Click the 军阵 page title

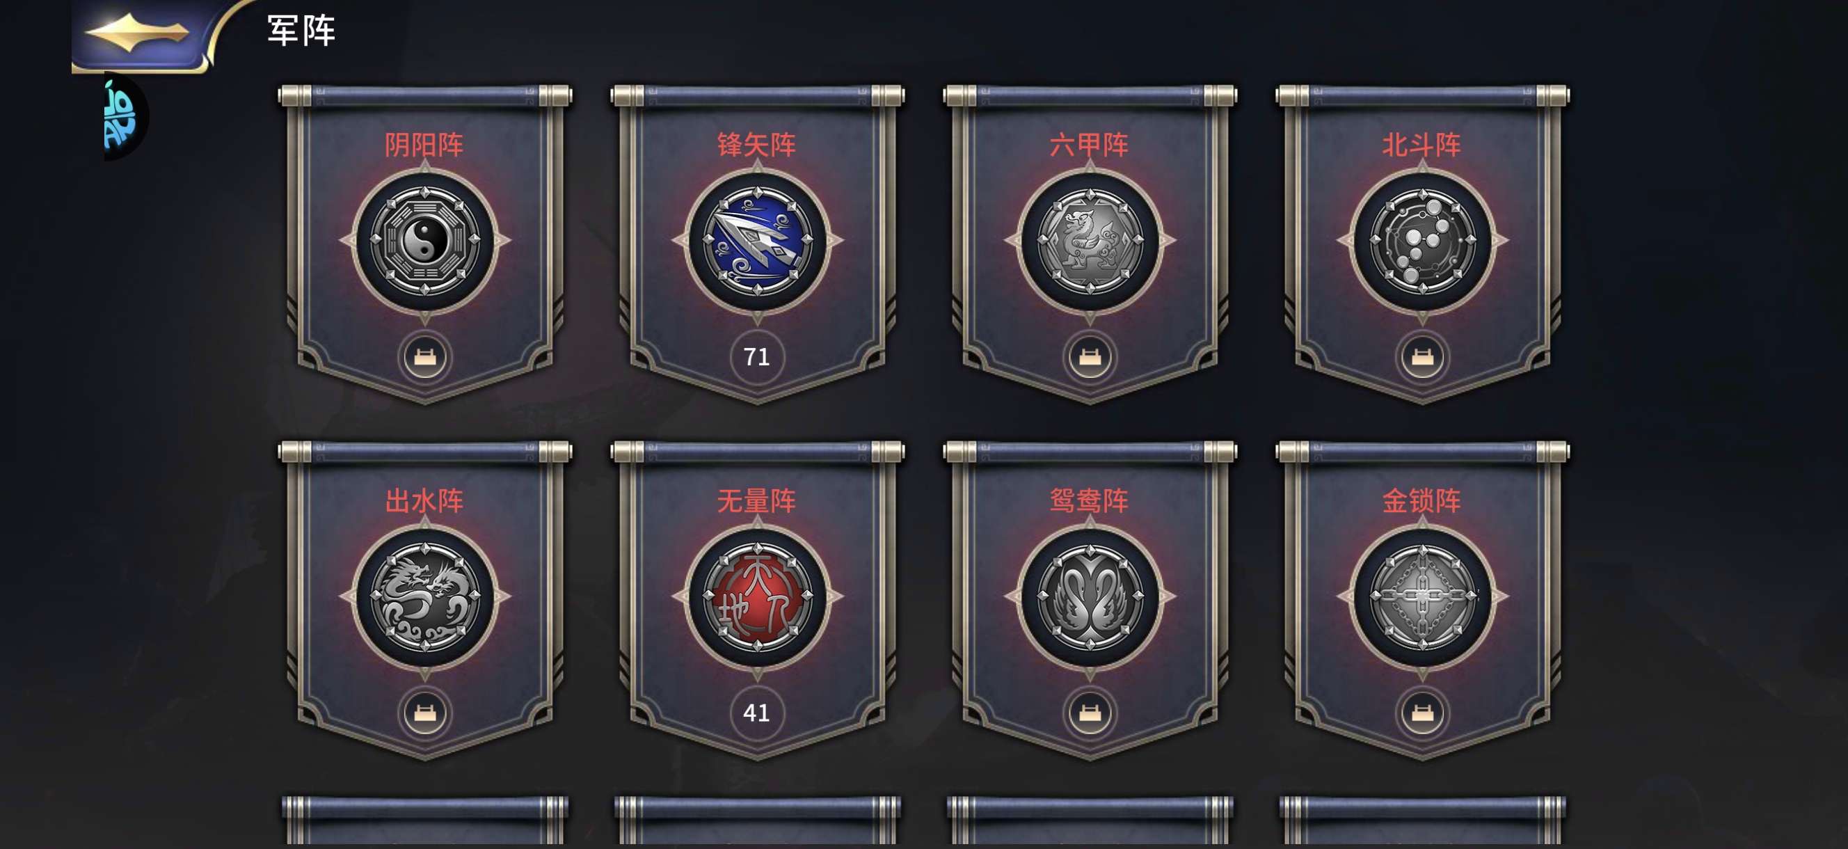(x=301, y=31)
